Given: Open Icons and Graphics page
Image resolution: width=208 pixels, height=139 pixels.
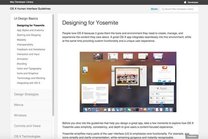Looking at the screenshot, I should click(27, 73).
